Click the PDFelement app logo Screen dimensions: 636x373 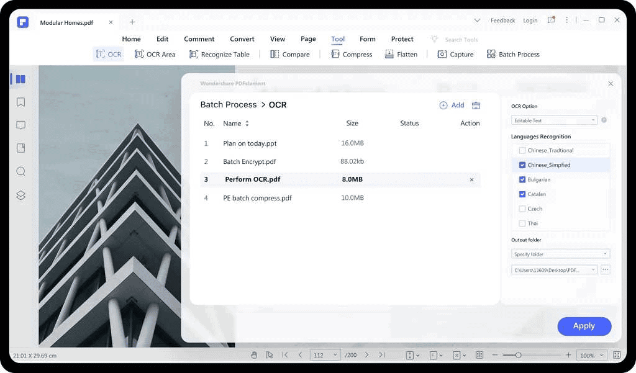pos(23,22)
